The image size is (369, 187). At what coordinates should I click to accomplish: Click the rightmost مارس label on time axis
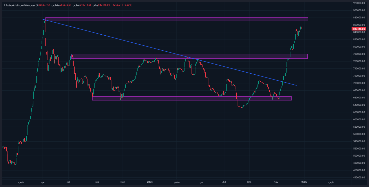click(x=331, y=182)
